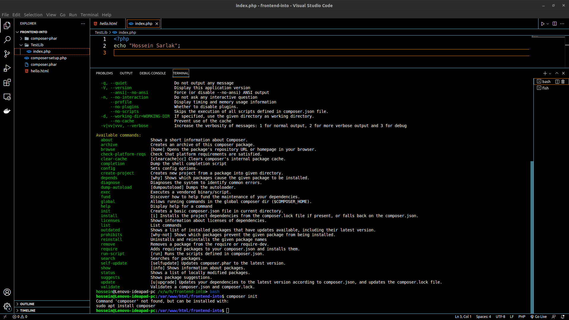Open the Terminal menu
569x320 pixels.
(89, 15)
